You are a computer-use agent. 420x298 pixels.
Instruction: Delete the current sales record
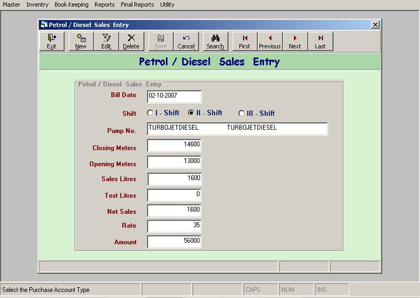click(x=131, y=41)
